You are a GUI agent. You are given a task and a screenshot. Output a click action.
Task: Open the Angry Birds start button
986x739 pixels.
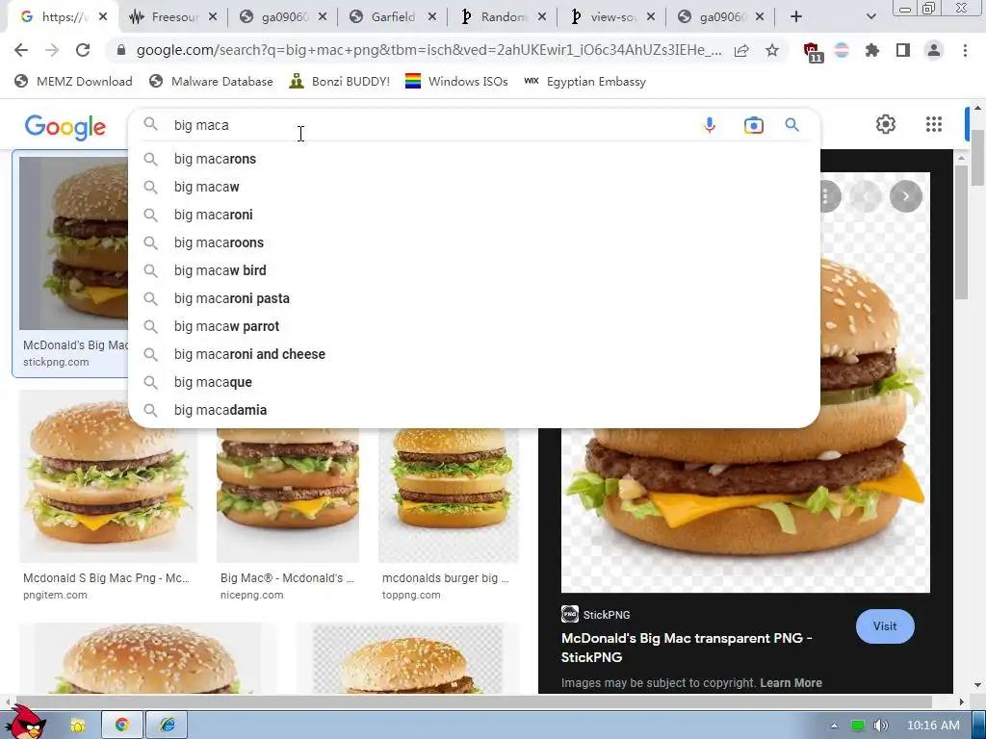tap(25, 722)
